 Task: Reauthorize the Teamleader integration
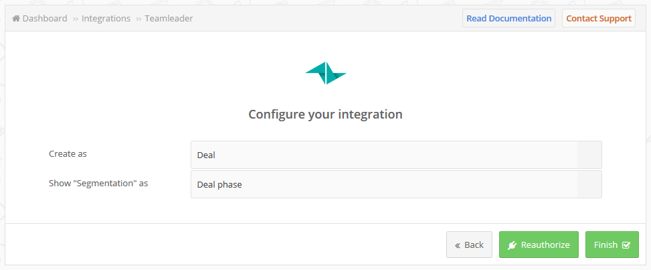[539, 245]
